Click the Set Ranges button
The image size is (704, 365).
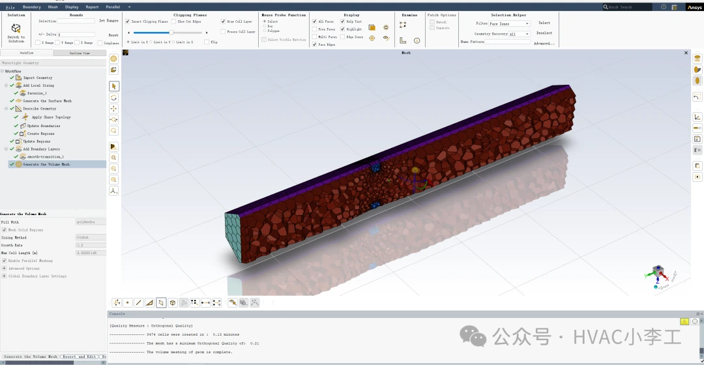(109, 21)
